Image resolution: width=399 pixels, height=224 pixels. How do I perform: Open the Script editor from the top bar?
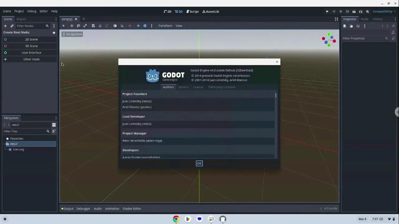coord(192,12)
